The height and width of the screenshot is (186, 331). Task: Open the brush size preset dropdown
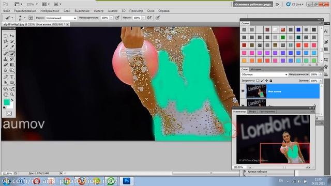point(25,18)
